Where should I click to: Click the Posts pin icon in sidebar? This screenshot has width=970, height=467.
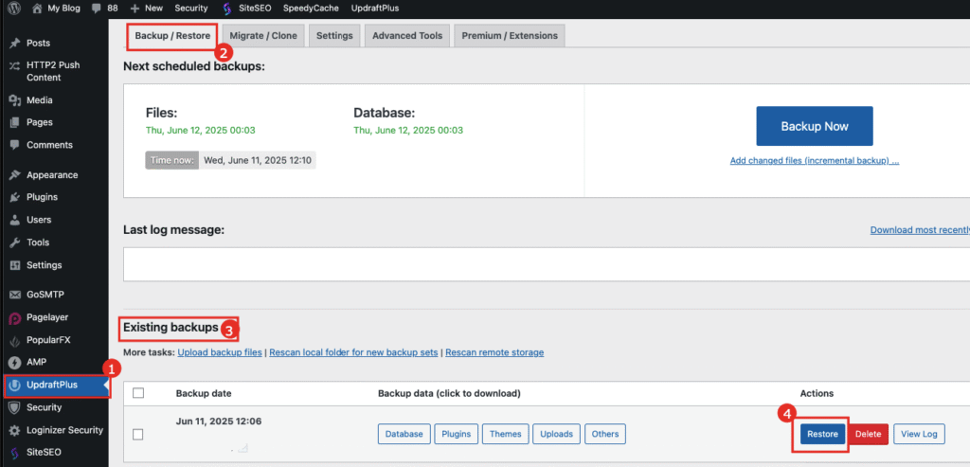(15, 44)
